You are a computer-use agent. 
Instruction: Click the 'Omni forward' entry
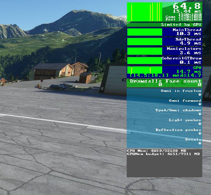pyautogui.click(x=185, y=102)
